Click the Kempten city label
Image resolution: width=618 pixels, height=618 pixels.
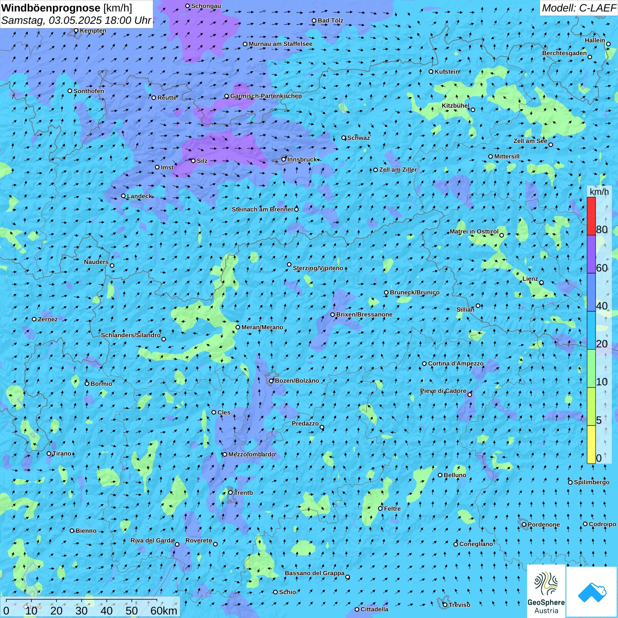[93, 30]
